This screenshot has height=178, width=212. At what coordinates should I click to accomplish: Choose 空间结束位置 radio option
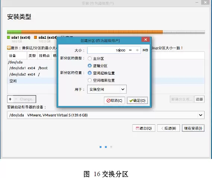click(89, 80)
